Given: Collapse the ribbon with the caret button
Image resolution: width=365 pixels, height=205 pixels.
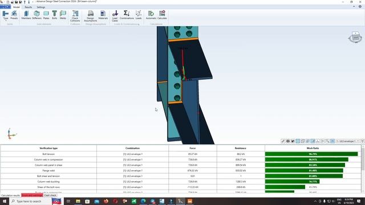Looking at the screenshot, I should pyautogui.click(x=354, y=7).
